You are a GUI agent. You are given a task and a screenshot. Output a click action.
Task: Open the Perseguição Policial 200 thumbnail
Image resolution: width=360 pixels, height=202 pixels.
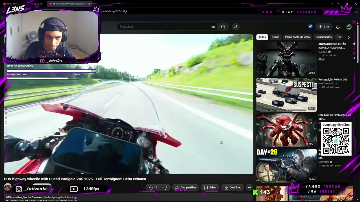[286, 95]
